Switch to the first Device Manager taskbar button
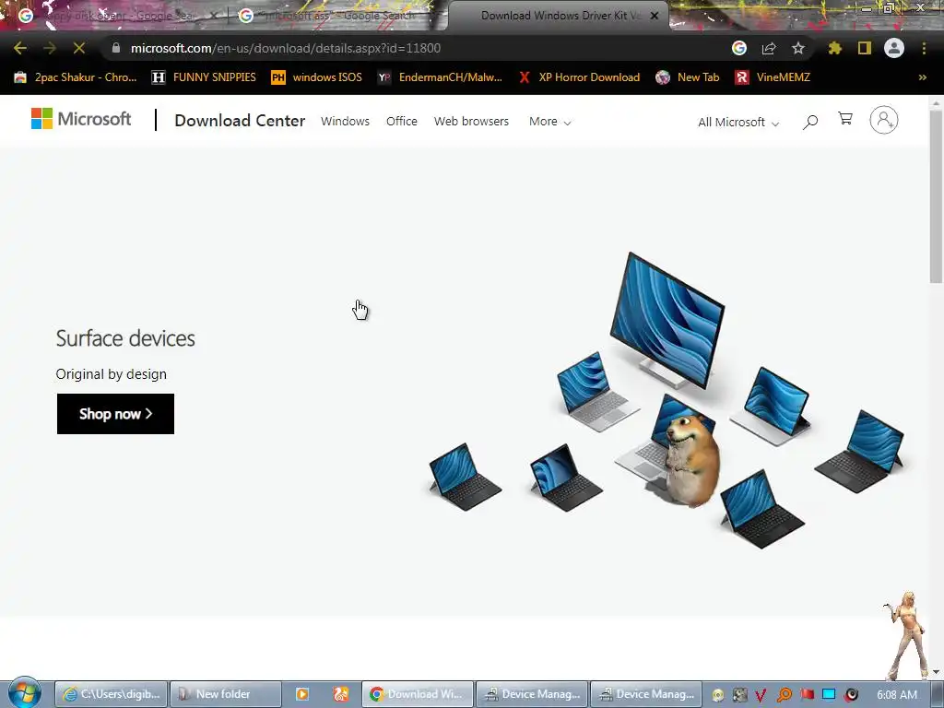Viewport: 944px width, 708px height. (x=532, y=694)
